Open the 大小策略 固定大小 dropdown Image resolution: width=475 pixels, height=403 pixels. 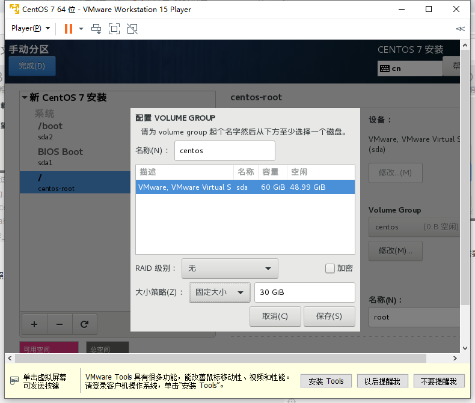tap(219, 292)
